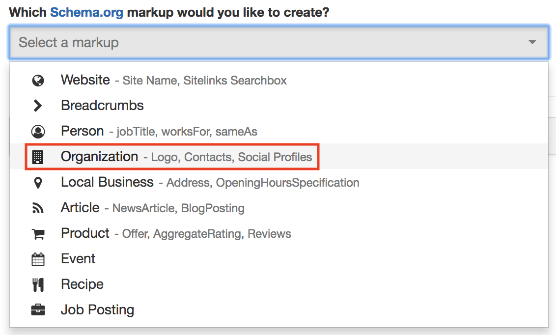Click the globe icon beside Website

coord(38,81)
